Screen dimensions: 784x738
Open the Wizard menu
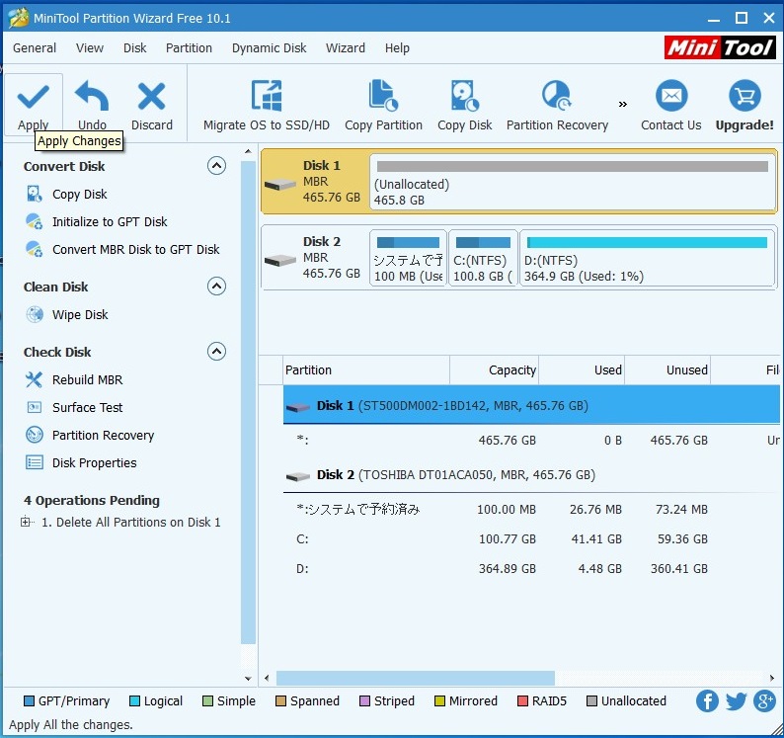[346, 48]
